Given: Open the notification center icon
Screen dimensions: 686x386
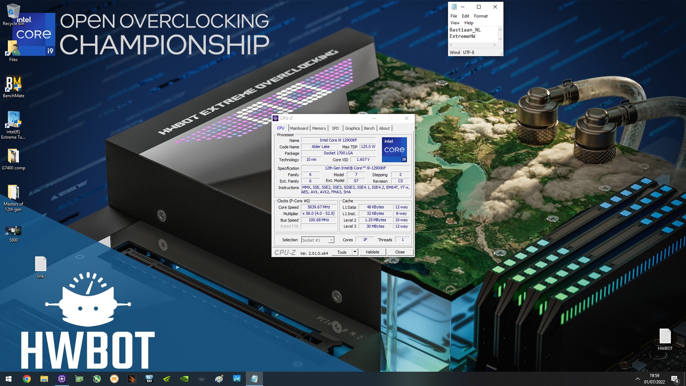Looking at the screenshot, I should pyautogui.click(x=675, y=379).
